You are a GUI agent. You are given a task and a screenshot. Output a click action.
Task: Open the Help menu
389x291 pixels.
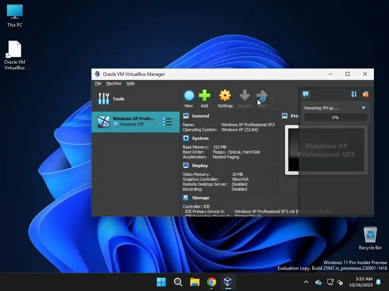tap(131, 83)
